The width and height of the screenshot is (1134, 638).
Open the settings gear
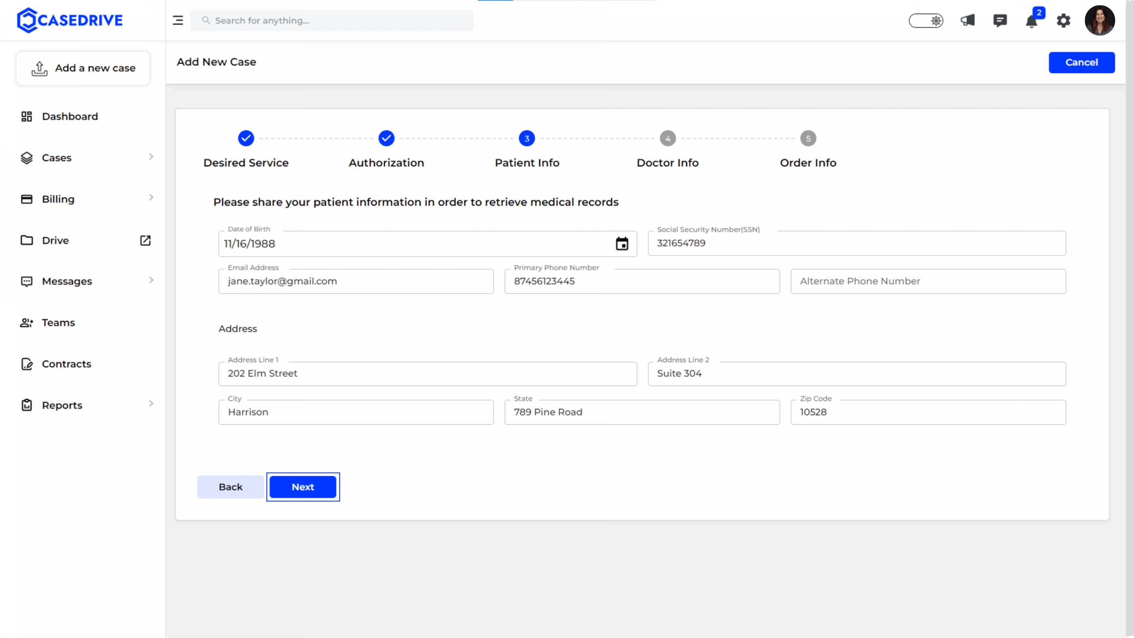tap(1064, 20)
